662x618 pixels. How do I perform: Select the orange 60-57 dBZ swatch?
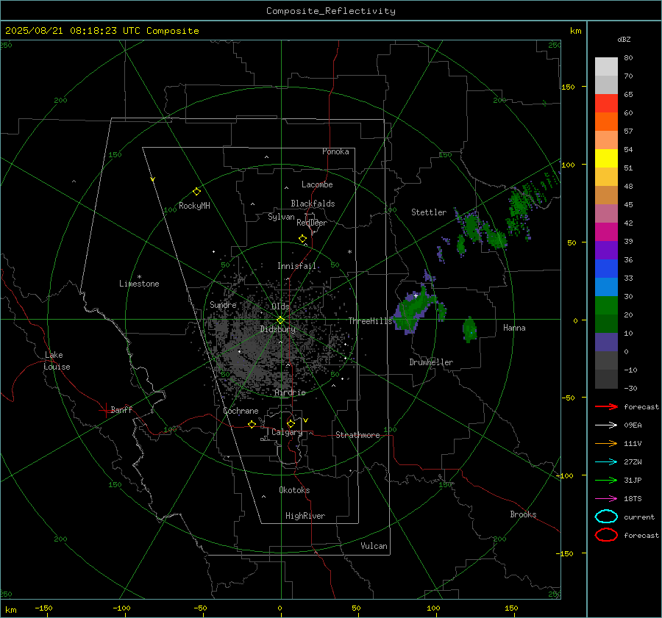(606, 122)
